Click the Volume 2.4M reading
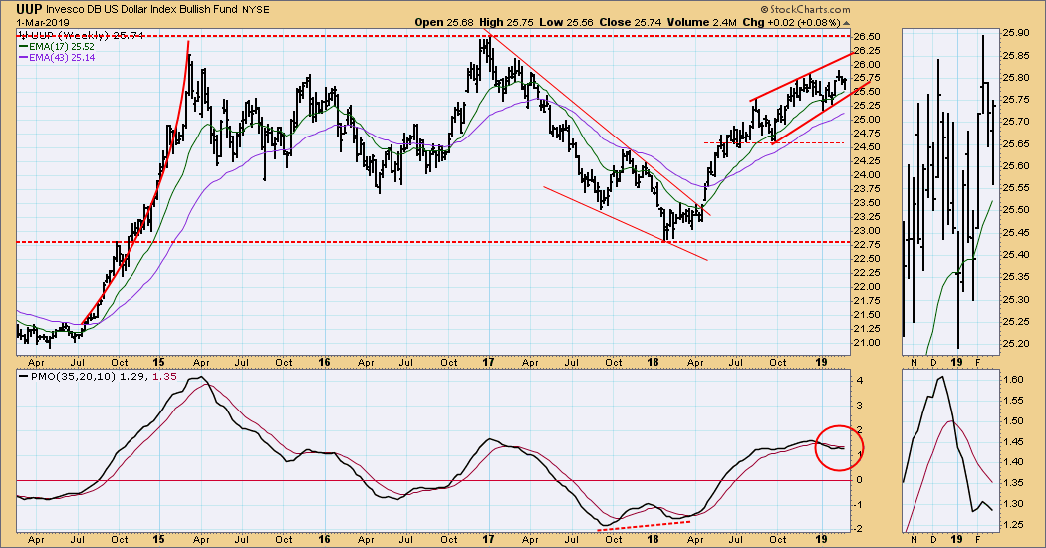The height and width of the screenshot is (548, 1046). click(702, 22)
